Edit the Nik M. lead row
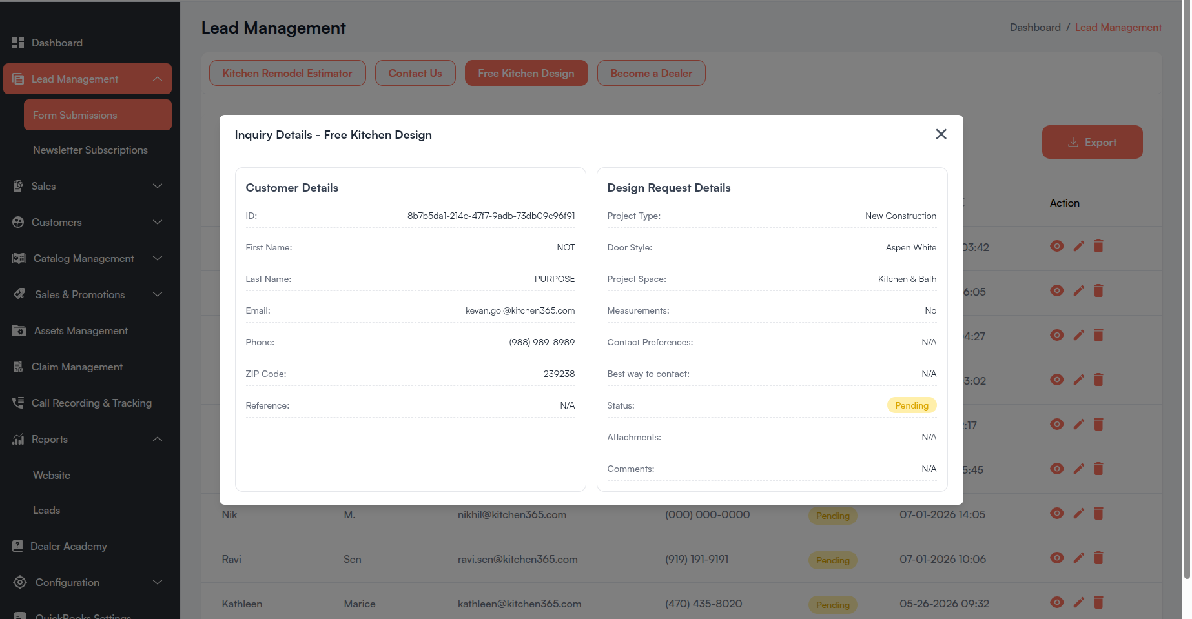The width and height of the screenshot is (1192, 619). click(x=1078, y=514)
